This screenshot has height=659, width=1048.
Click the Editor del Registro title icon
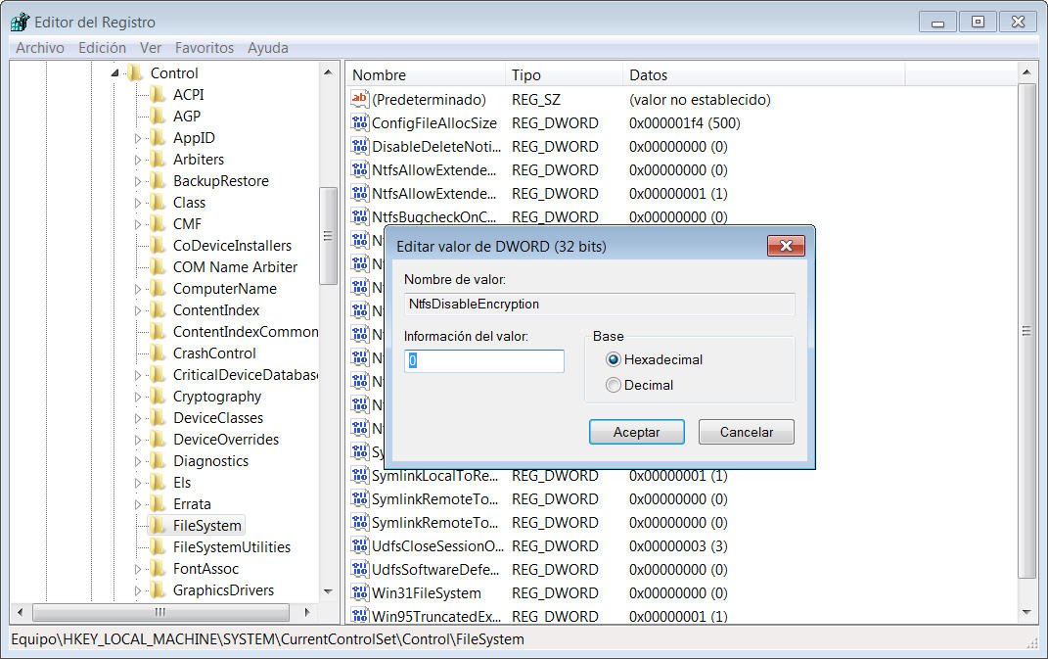point(20,22)
